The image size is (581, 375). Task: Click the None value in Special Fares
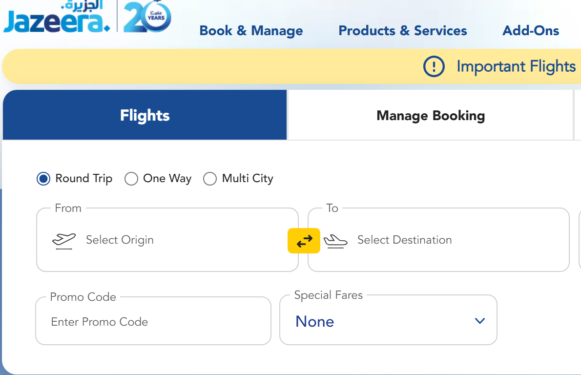(x=315, y=321)
